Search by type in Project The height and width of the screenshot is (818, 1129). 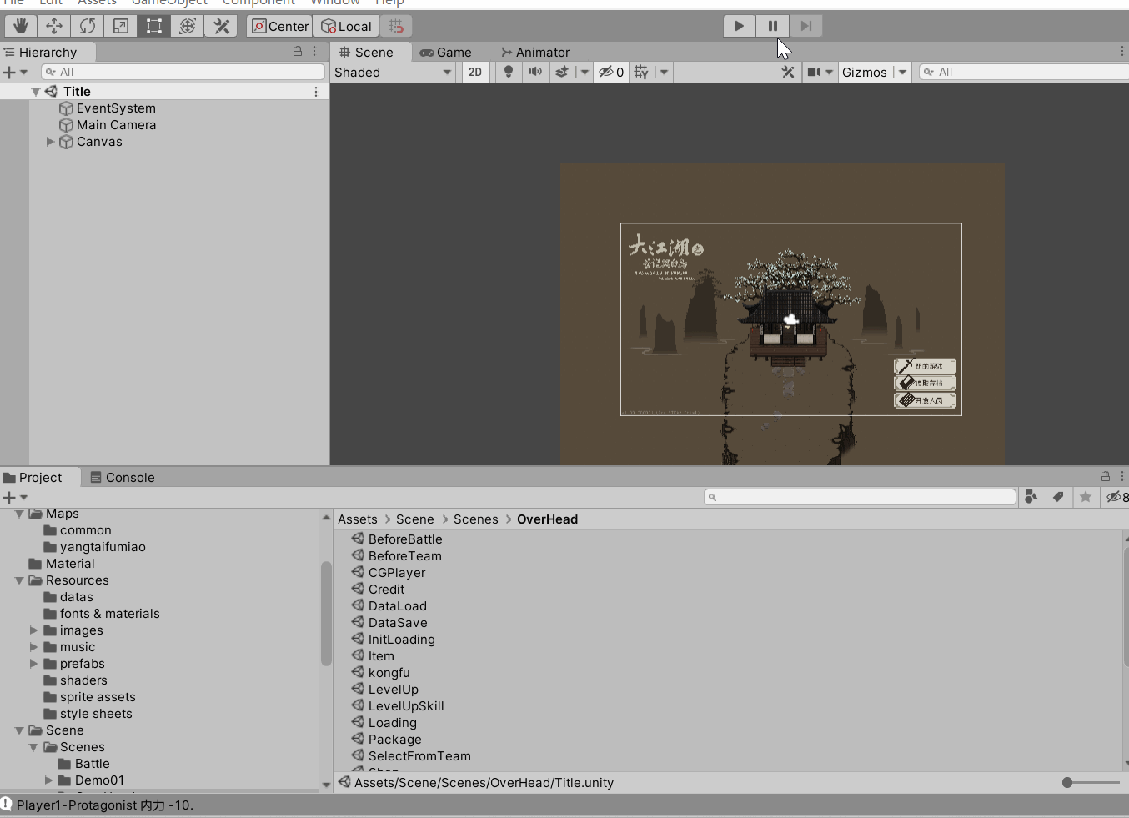[1031, 497]
